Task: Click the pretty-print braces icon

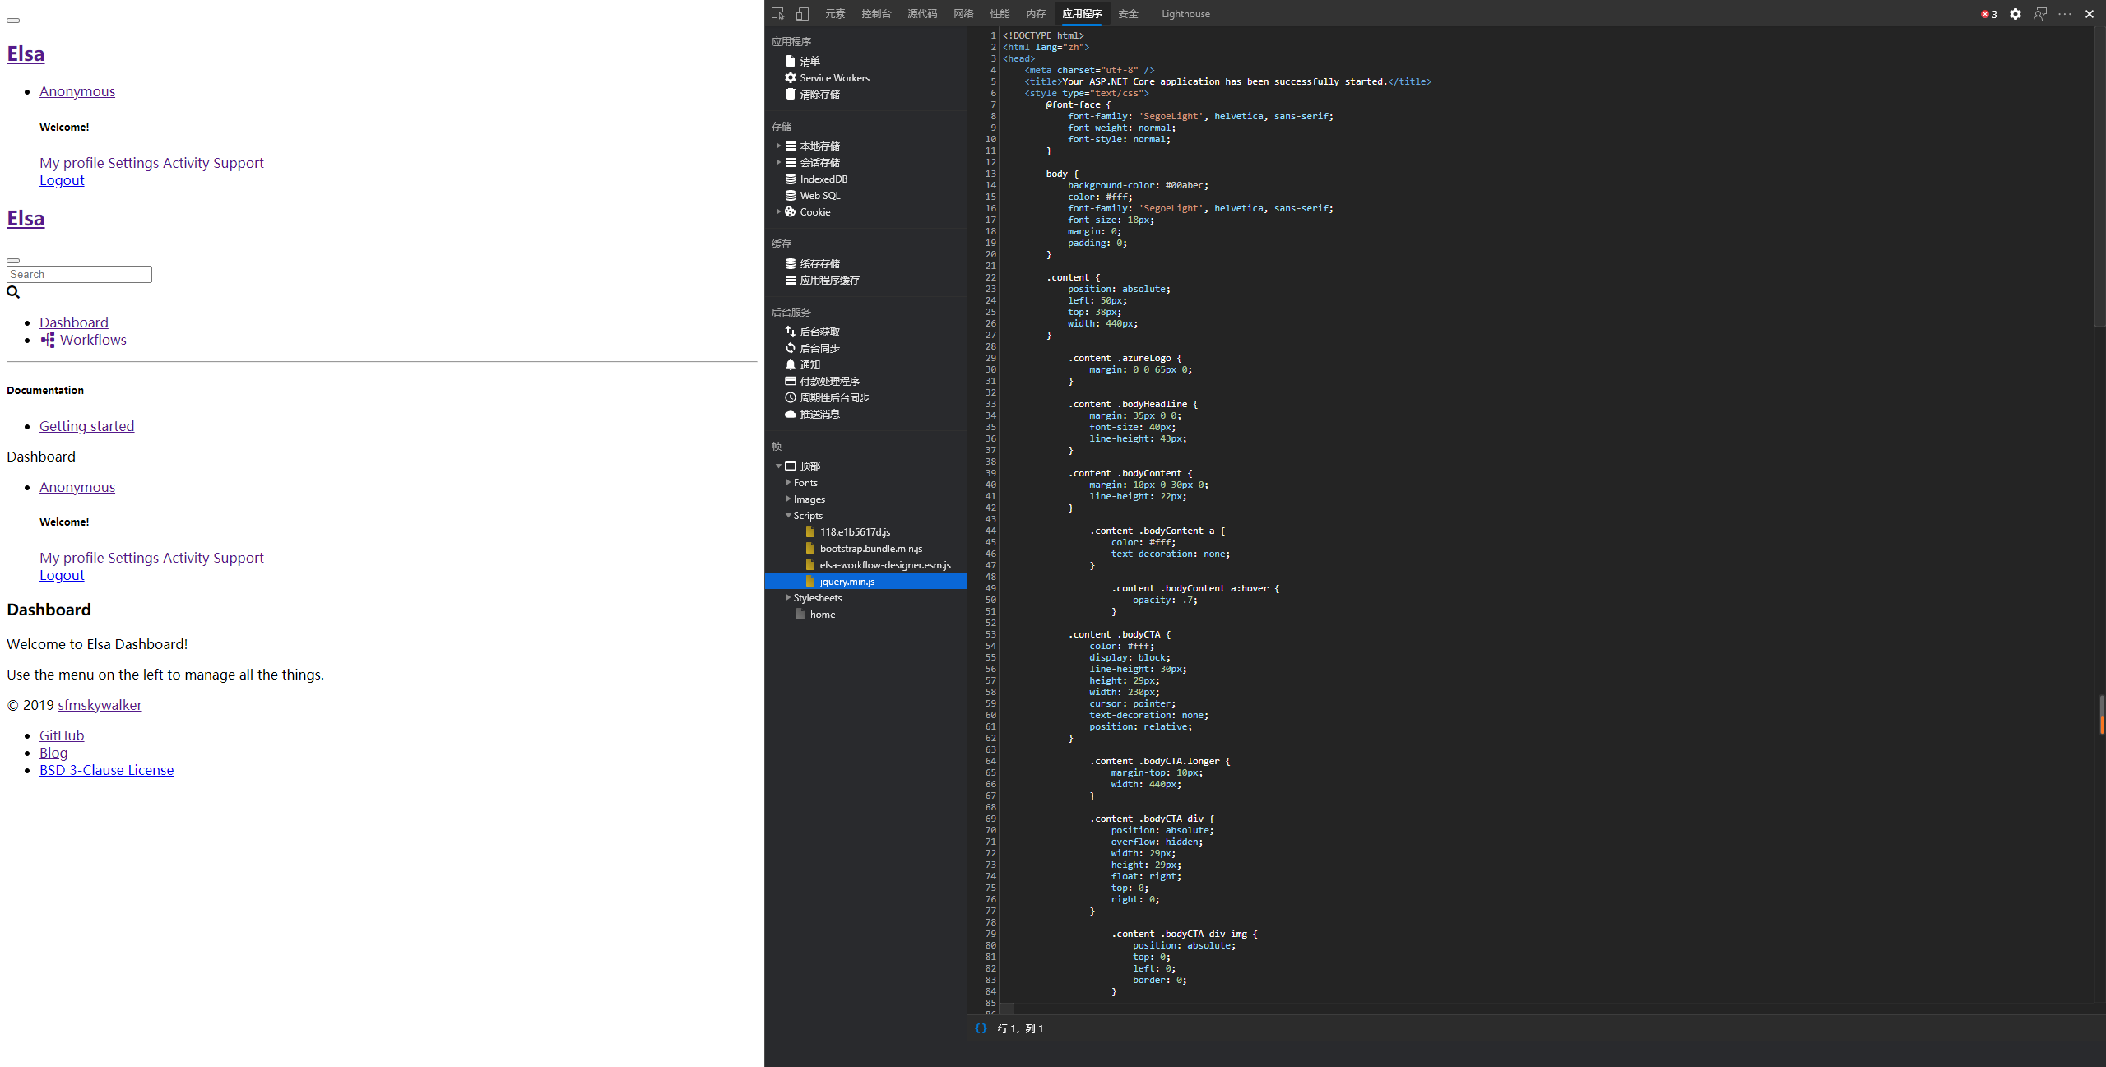Action: 981,1028
